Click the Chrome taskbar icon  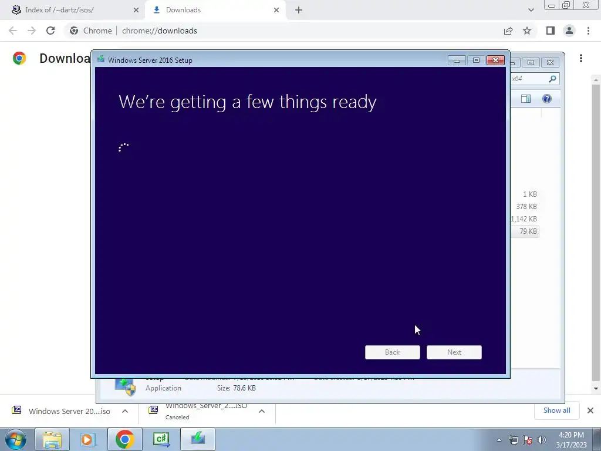(x=124, y=439)
